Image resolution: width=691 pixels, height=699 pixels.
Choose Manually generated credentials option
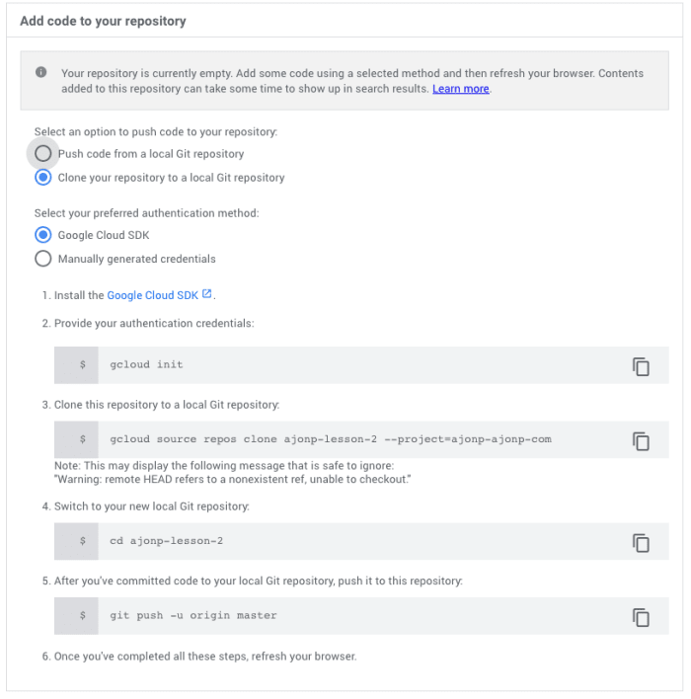click(x=43, y=259)
